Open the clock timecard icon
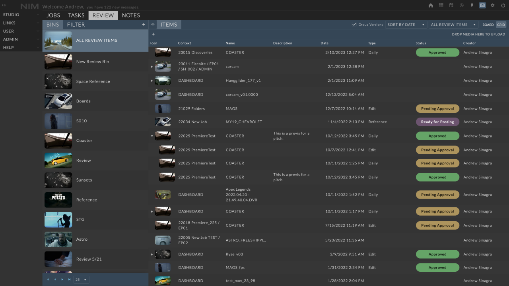This screenshot has height=286, width=509. pyautogui.click(x=462, y=6)
